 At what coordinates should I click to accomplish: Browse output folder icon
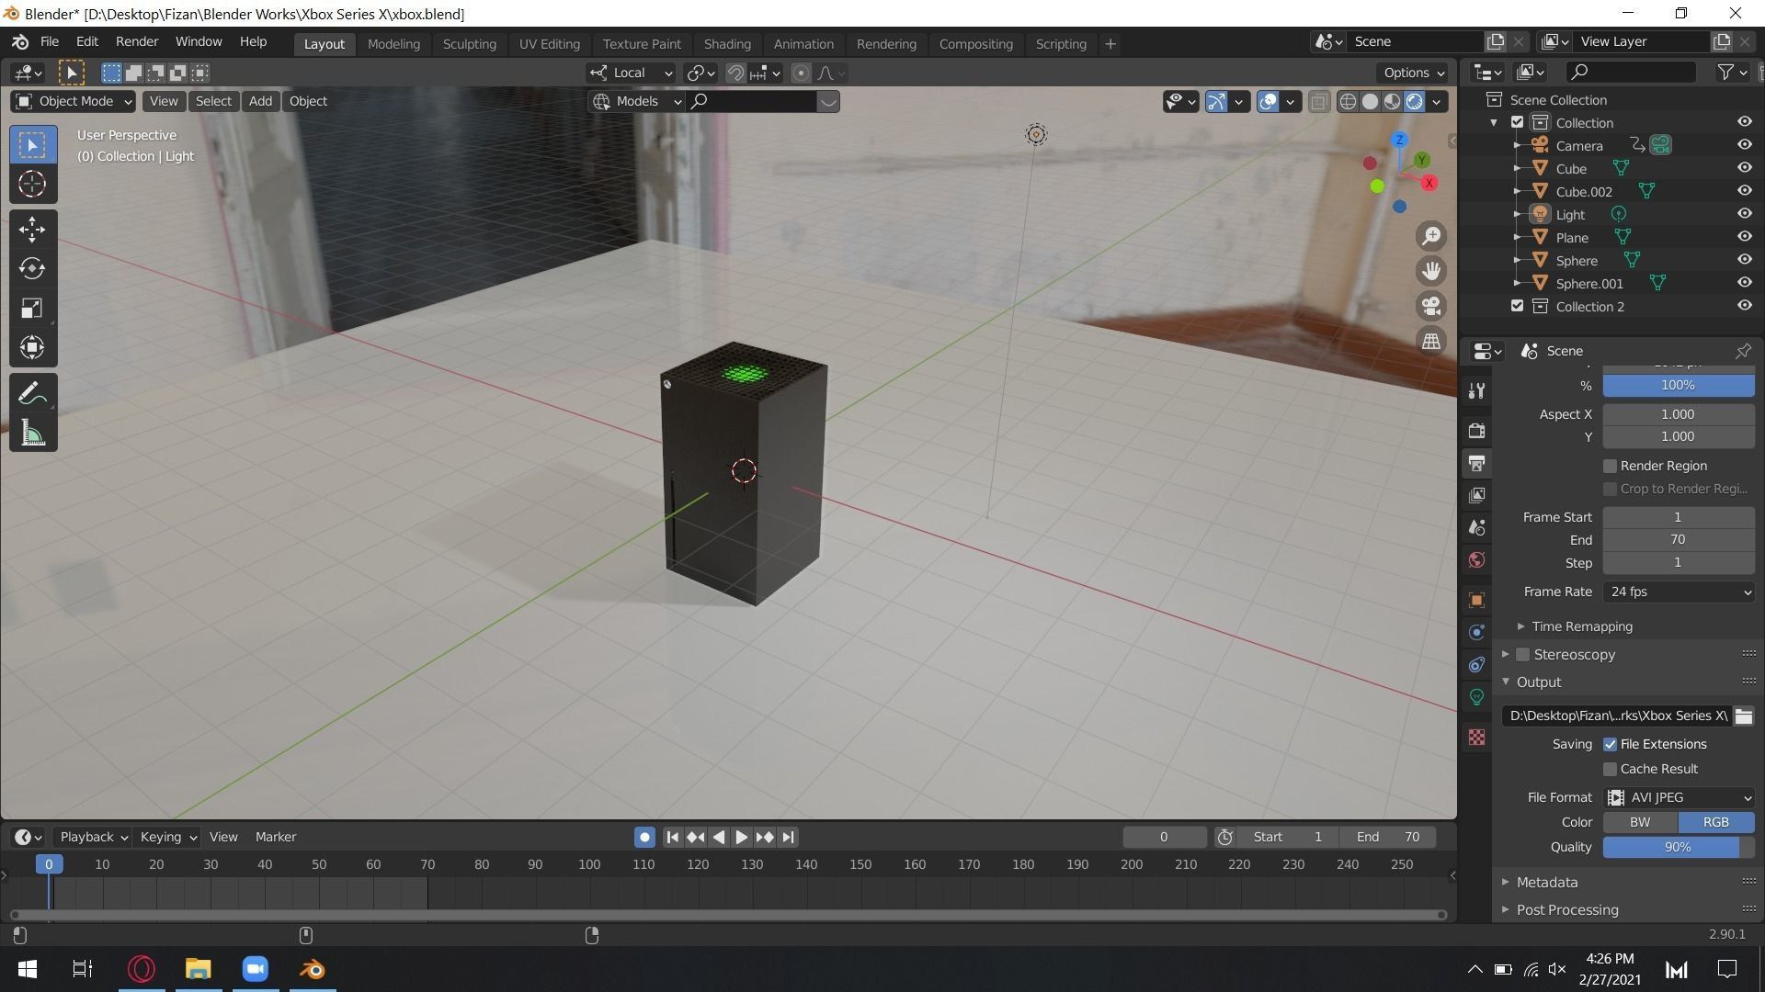tap(1743, 716)
